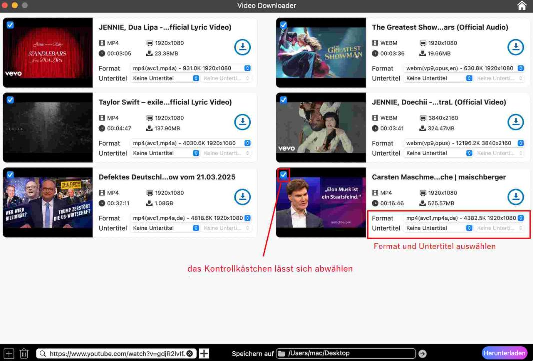Toggle checkbox on The Greatest Showman thumbnail
The height and width of the screenshot is (361, 533).
pyautogui.click(x=283, y=25)
